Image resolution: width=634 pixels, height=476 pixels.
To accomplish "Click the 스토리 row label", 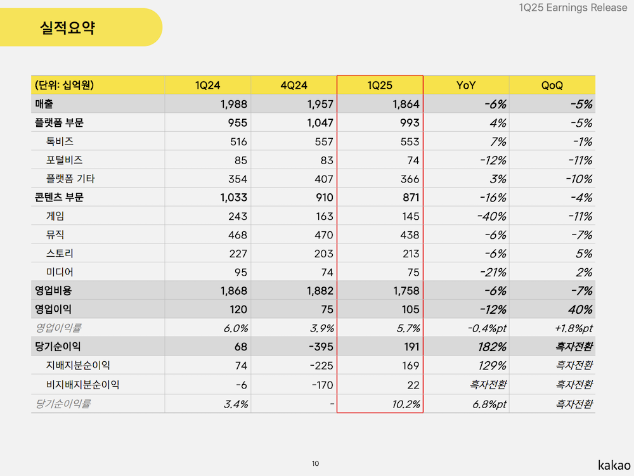I will point(60,254).
